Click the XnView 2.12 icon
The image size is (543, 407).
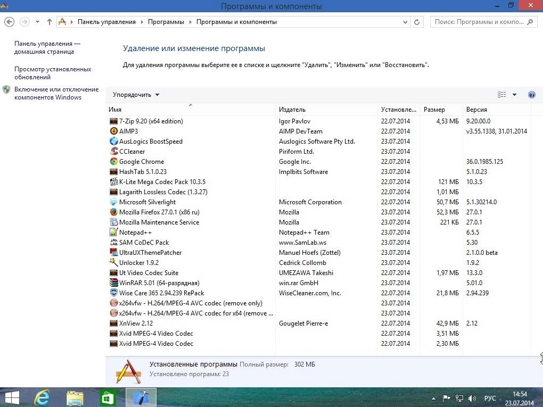click(113, 323)
